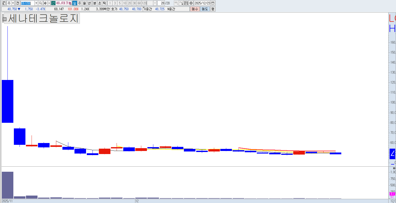This screenshot has height=203, width=396.
Task: Expand the 주 type dropdown arrow
Action: pos(13,3)
